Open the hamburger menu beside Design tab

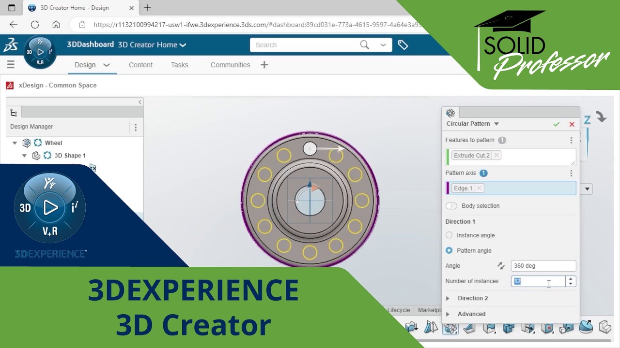tap(11, 65)
